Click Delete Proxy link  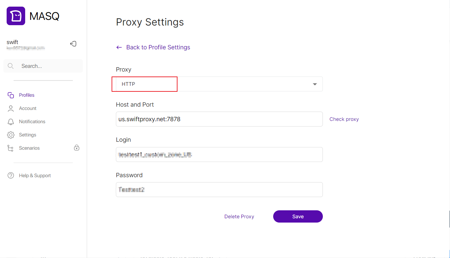pos(239,217)
